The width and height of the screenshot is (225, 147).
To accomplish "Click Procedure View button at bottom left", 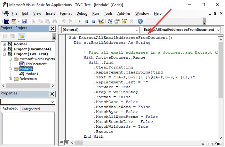I will click(61, 142).
